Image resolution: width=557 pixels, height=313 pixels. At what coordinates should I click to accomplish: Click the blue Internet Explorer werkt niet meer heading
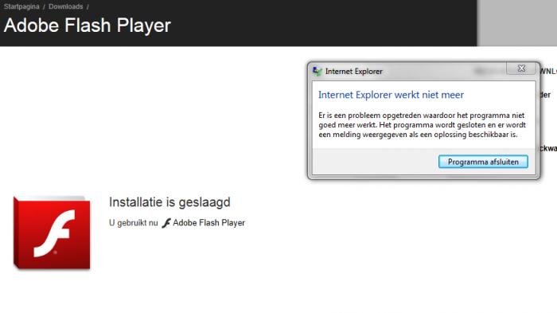391,95
